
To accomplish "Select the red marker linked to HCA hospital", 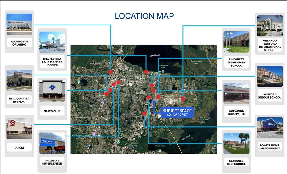I will [x=146, y=72].
